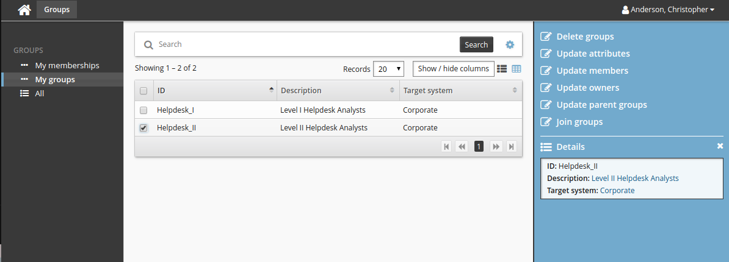Image resolution: width=729 pixels, height=262 pixels.
Task: Click edit icon beside Update members
Action: click(546, 71)
